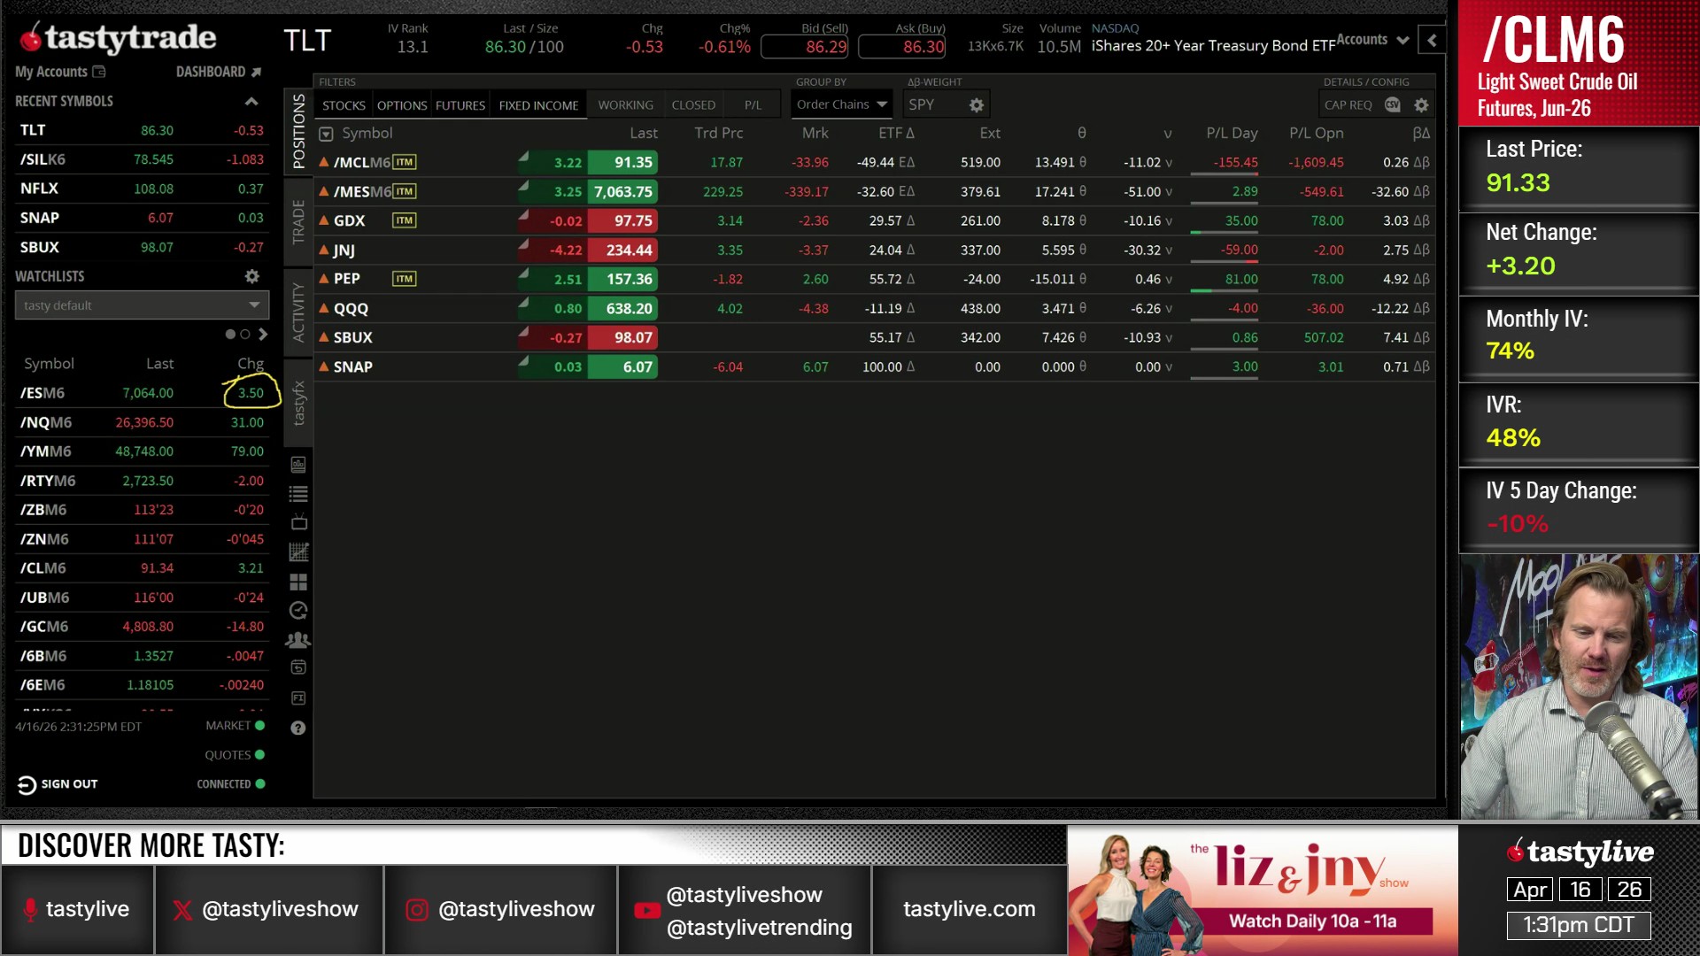
Task: Collapse the Recent Symbols section
Action: pos(251,101)
